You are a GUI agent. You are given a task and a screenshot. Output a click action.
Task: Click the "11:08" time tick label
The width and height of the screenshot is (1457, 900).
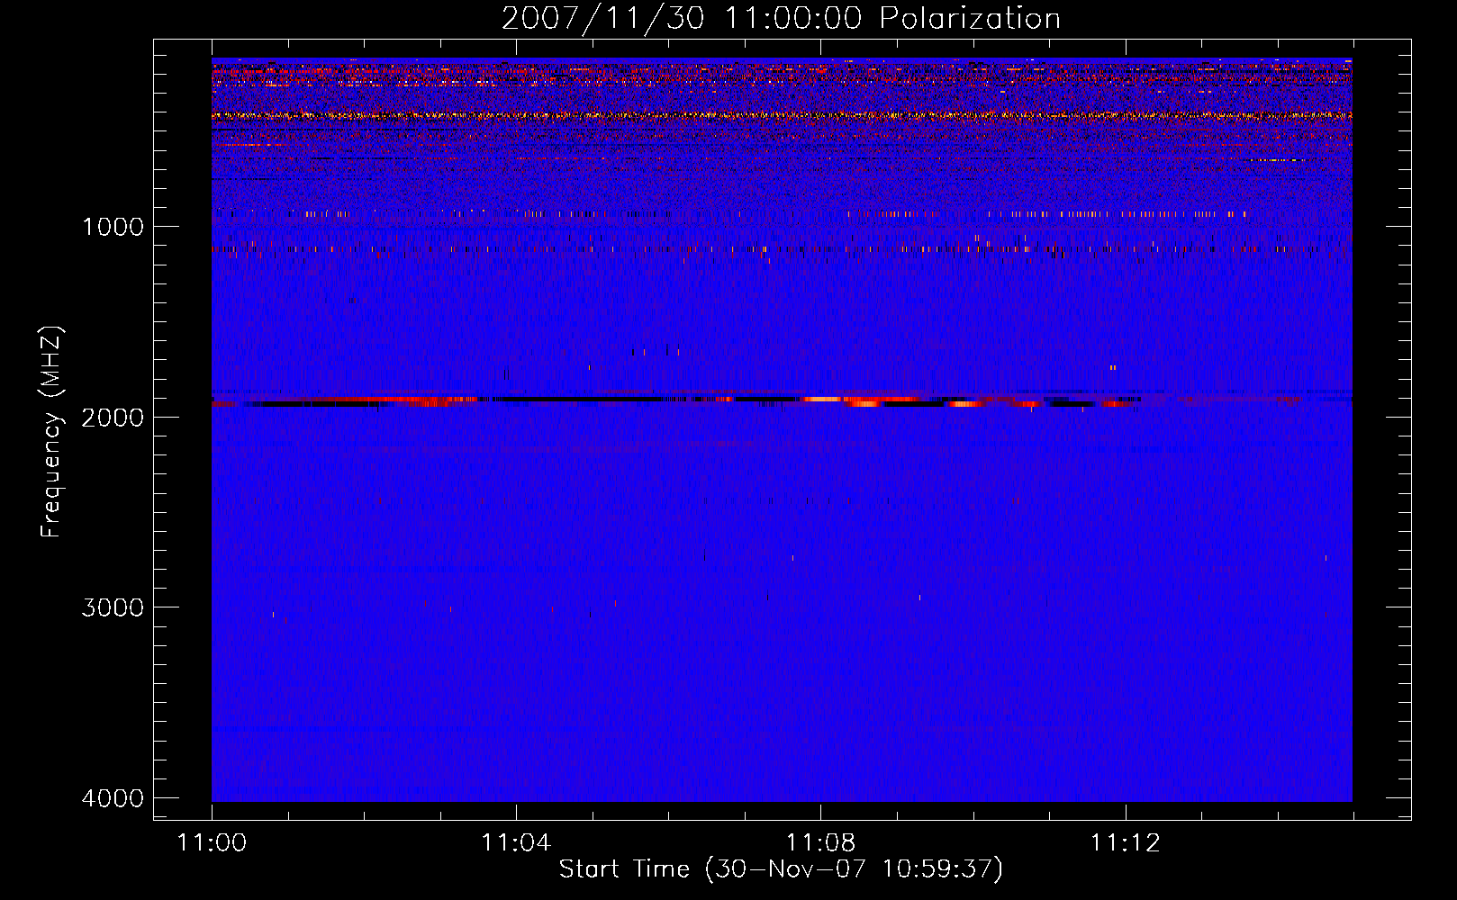820,843
